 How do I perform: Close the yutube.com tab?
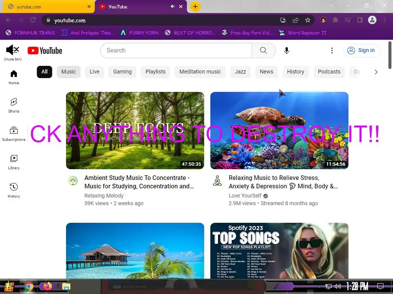click(89, 7)
